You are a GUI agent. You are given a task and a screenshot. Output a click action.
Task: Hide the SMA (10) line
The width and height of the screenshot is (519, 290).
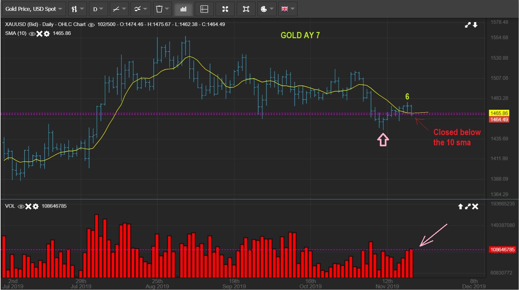32,34
